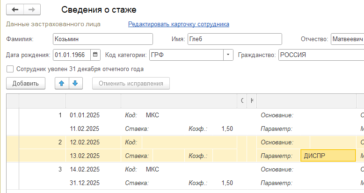Open the birth date calendar picker
This screenshot has width=364, height=193.
click(x=95, y=55)
